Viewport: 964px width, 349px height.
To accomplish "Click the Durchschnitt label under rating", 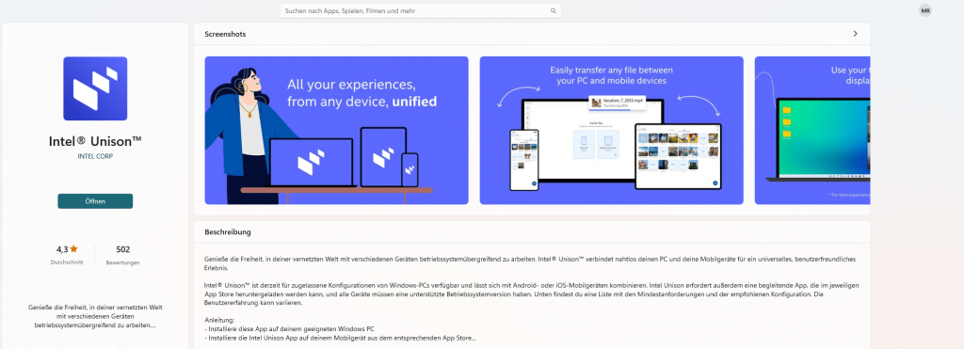I will pyautogui.click(x=67, y=262).
